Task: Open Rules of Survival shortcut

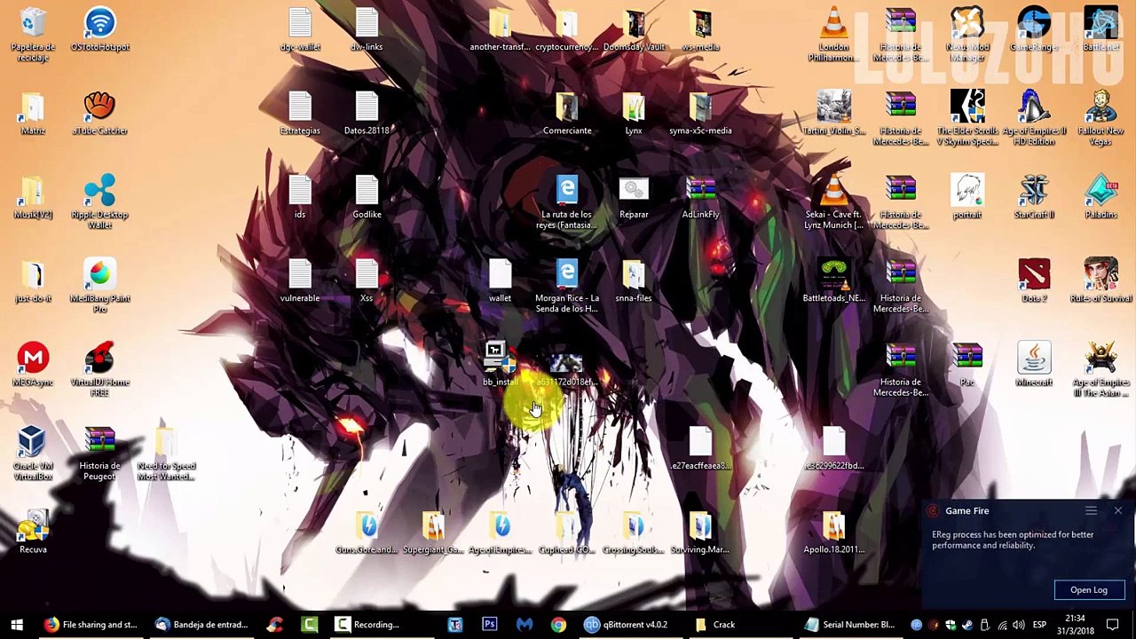Action: click(x=1100, y=281)
